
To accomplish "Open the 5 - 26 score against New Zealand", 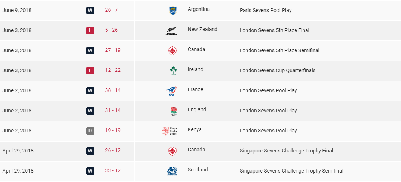I will pos(111,30).
